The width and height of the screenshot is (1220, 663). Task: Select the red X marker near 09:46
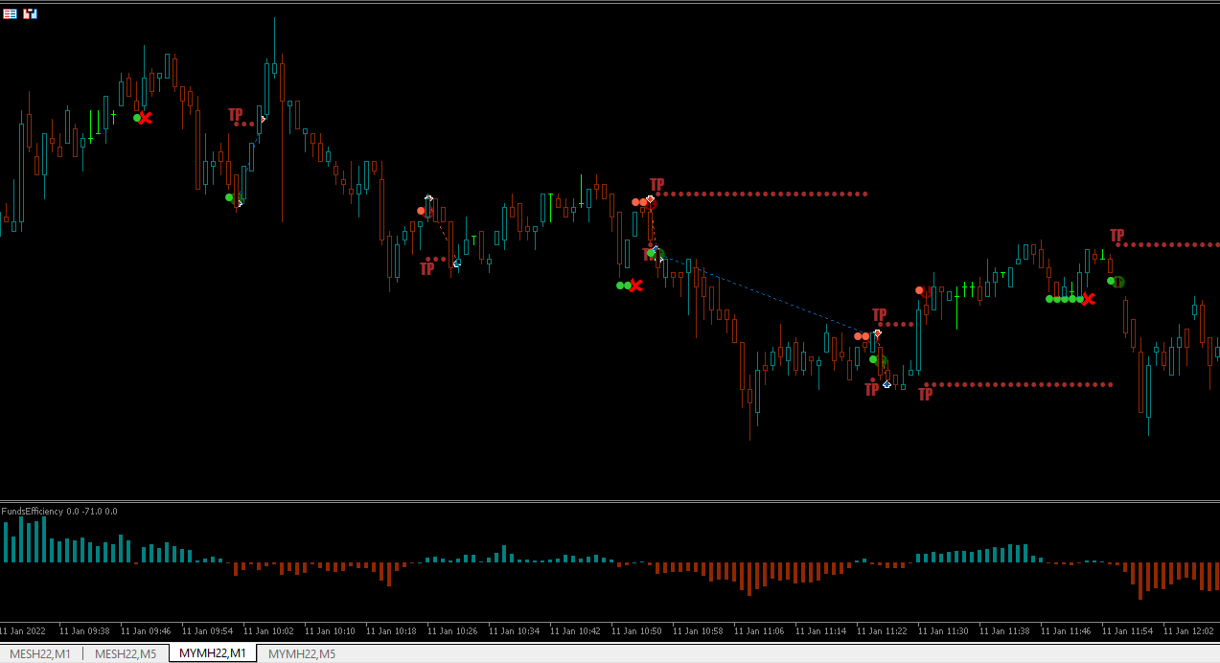click(146, 118)
